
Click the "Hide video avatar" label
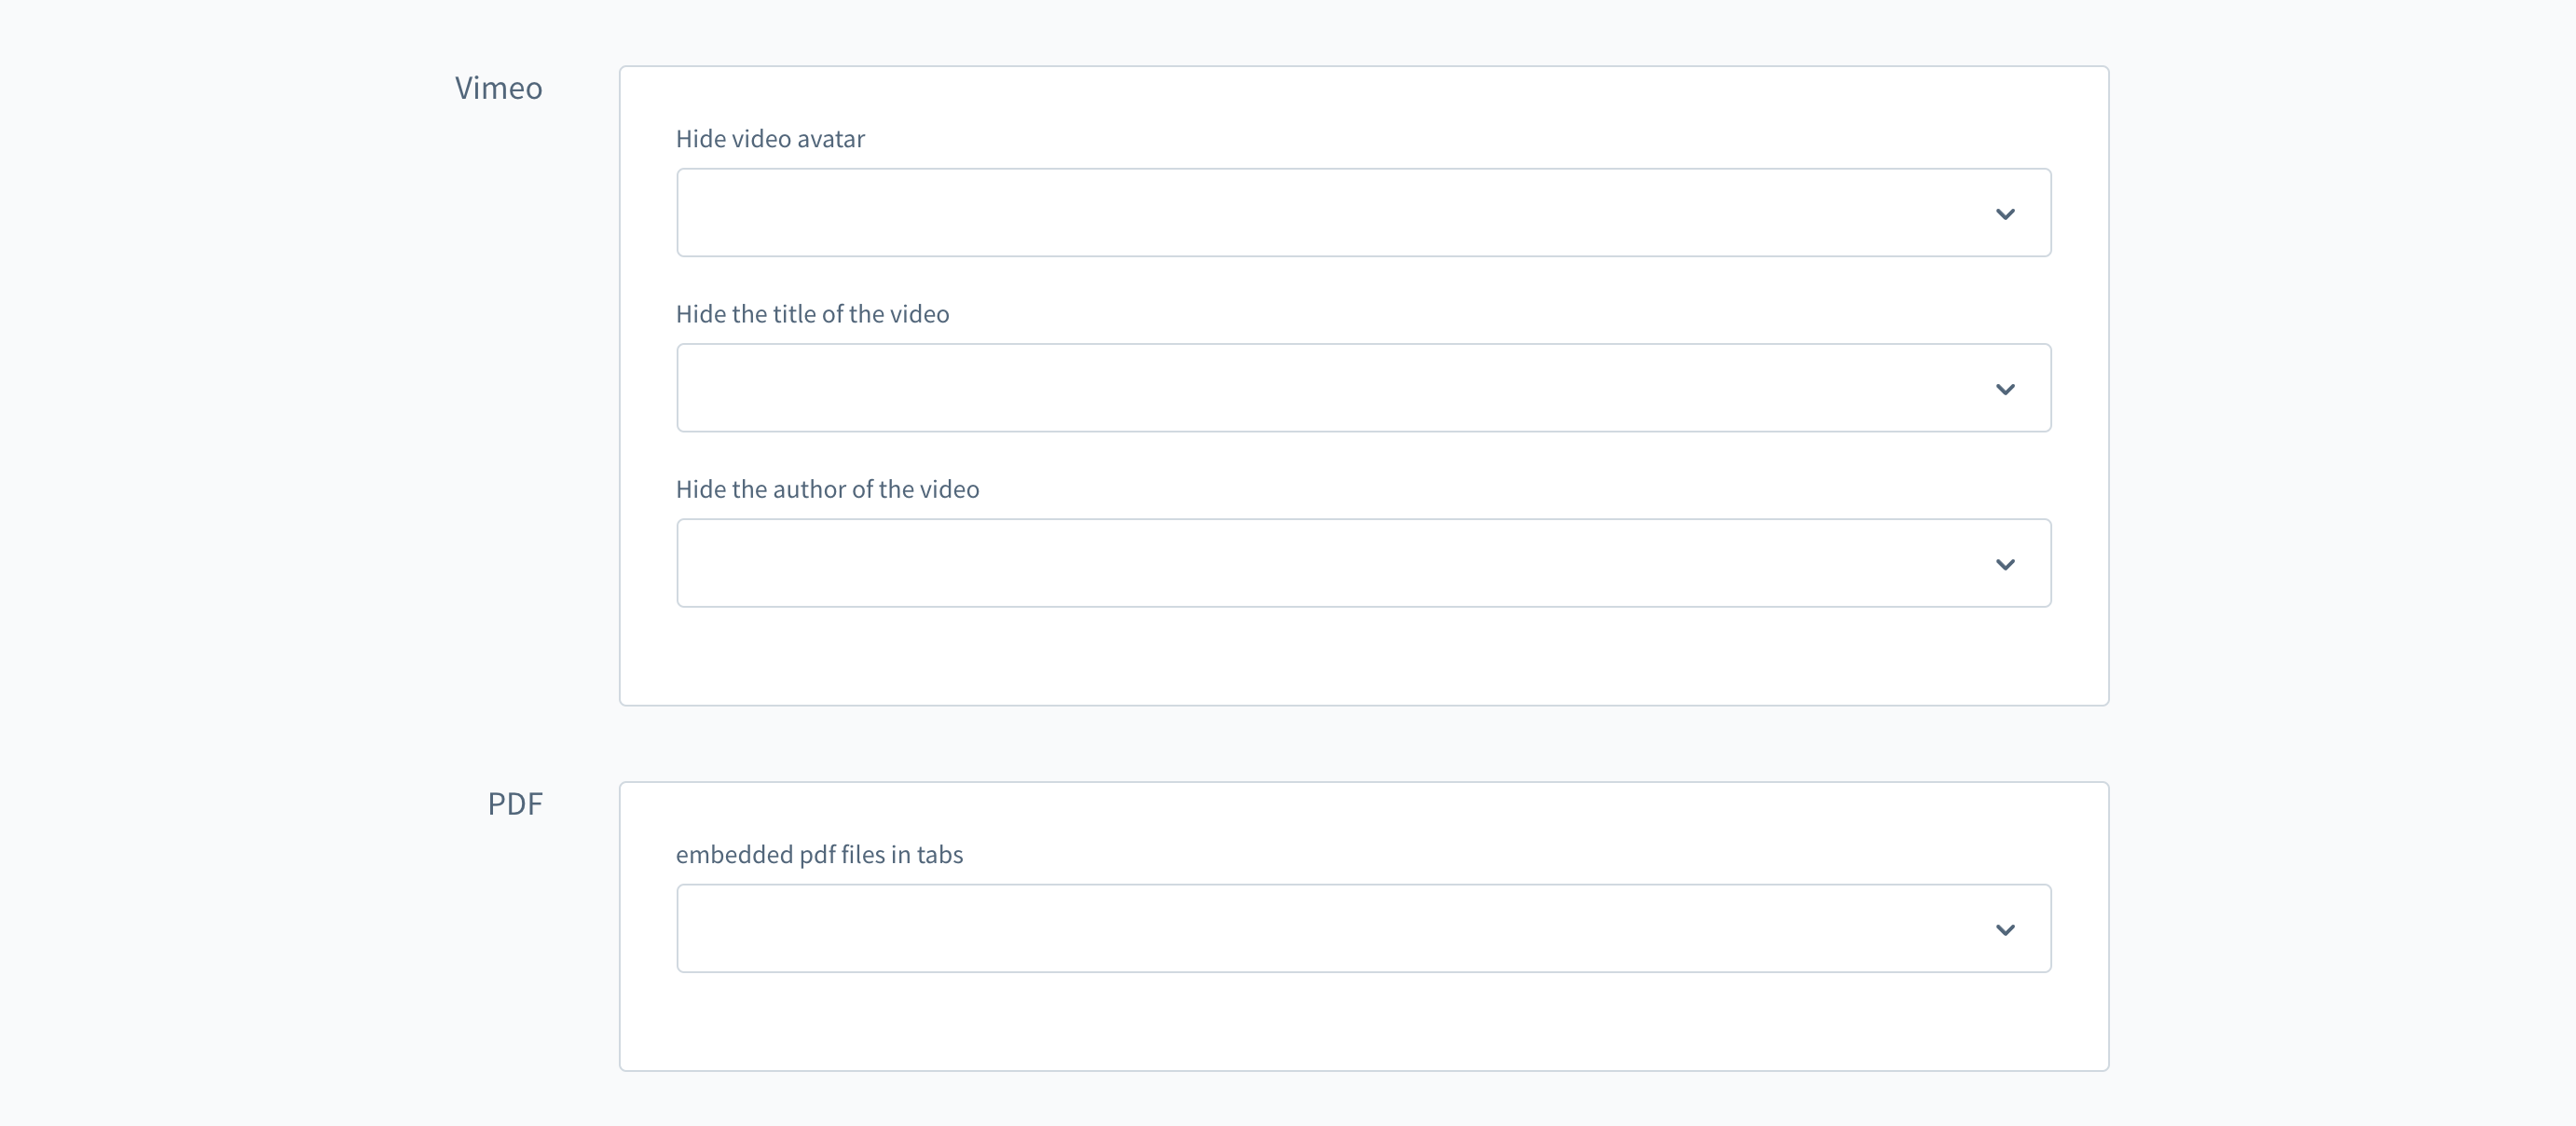coord(770,139)
